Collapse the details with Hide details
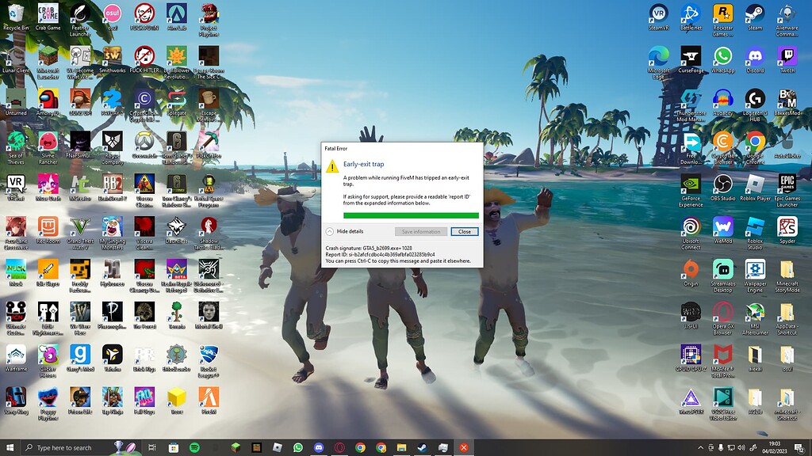Screen dimensions: 812x456 coord(349,230)
